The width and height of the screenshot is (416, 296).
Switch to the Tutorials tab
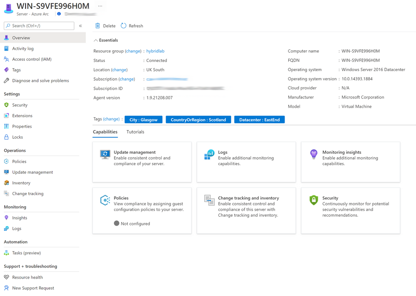pos(135,132)
